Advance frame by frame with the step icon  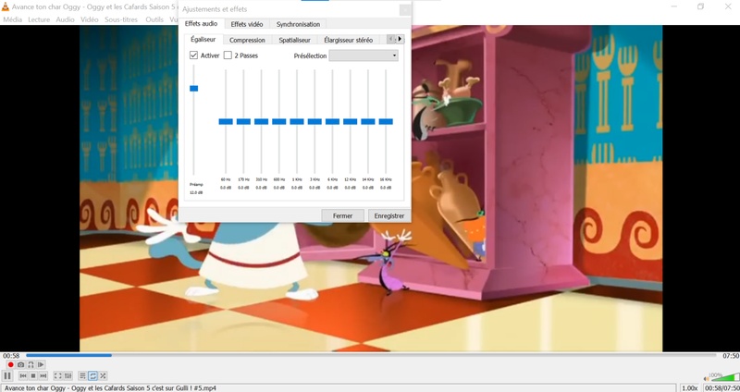coord(41,364)
